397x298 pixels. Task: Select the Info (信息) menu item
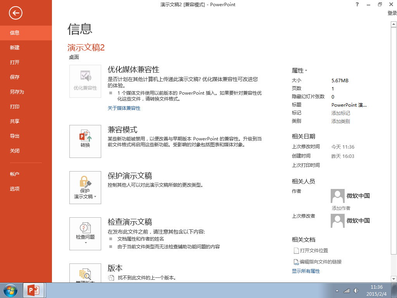[26, 33]
